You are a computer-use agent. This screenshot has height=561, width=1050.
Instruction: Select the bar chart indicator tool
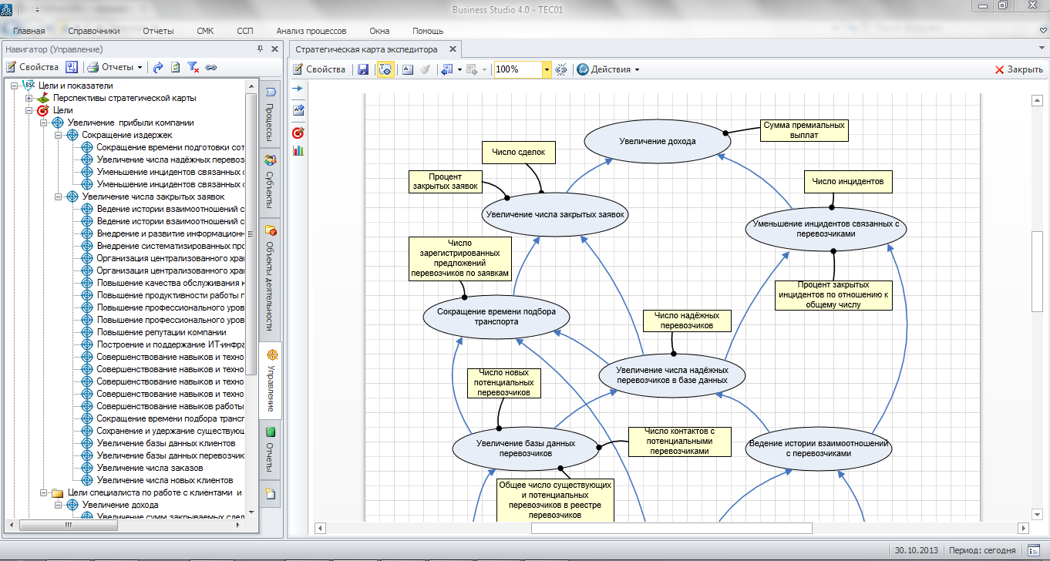pyautogui.click(x=298, y=150)
